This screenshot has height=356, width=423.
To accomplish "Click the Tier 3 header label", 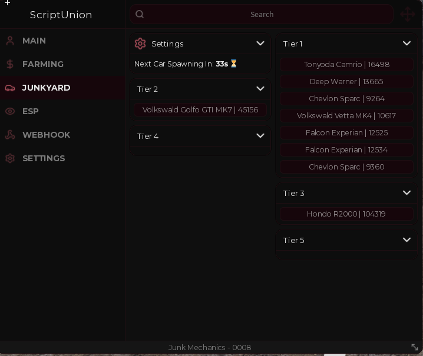I will click(x=293, y=193).
